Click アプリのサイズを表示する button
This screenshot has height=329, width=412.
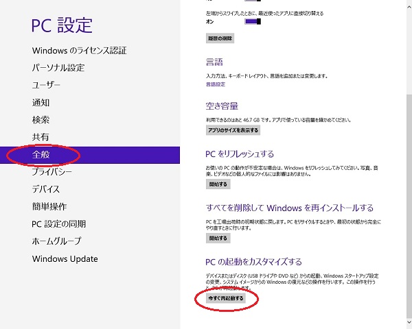pyautogui.click(x=233, y=130)
